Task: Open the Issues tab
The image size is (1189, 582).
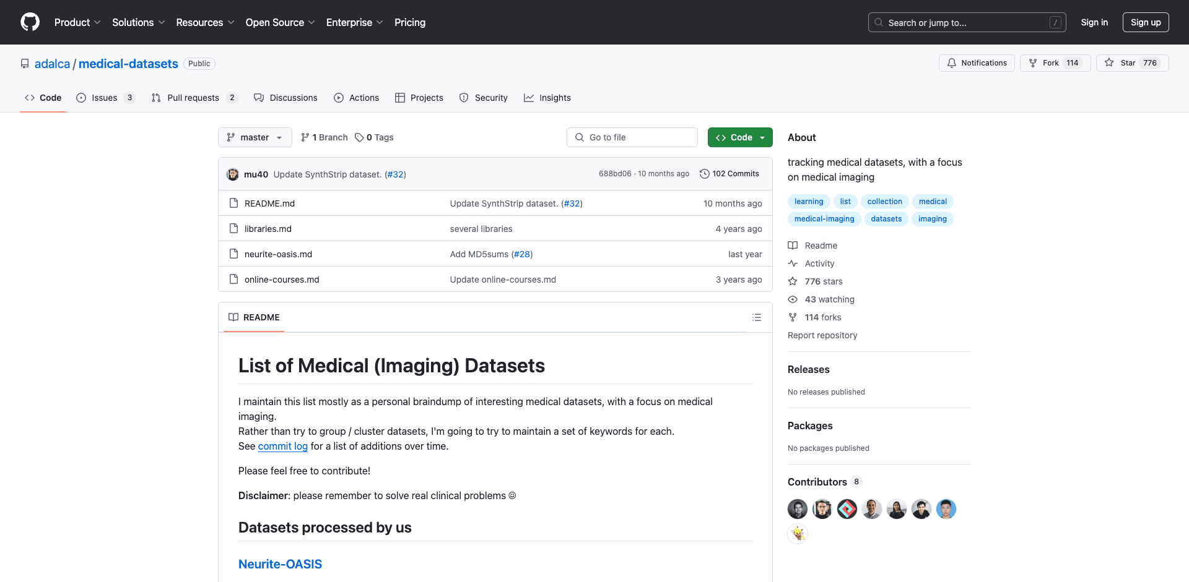Action: (x=105, y=98)
